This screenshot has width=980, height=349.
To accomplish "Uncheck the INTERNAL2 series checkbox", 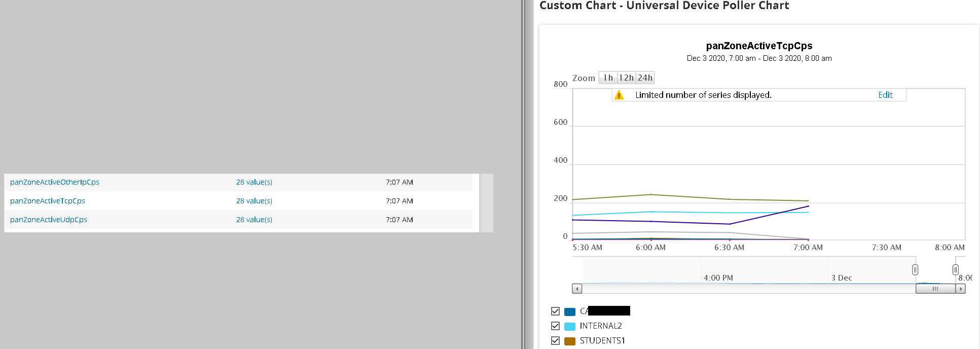I will [555, 326].
